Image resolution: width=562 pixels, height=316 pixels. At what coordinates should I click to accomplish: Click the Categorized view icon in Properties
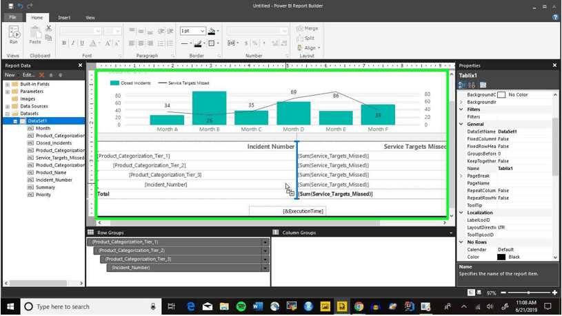(x=462, y=85)
